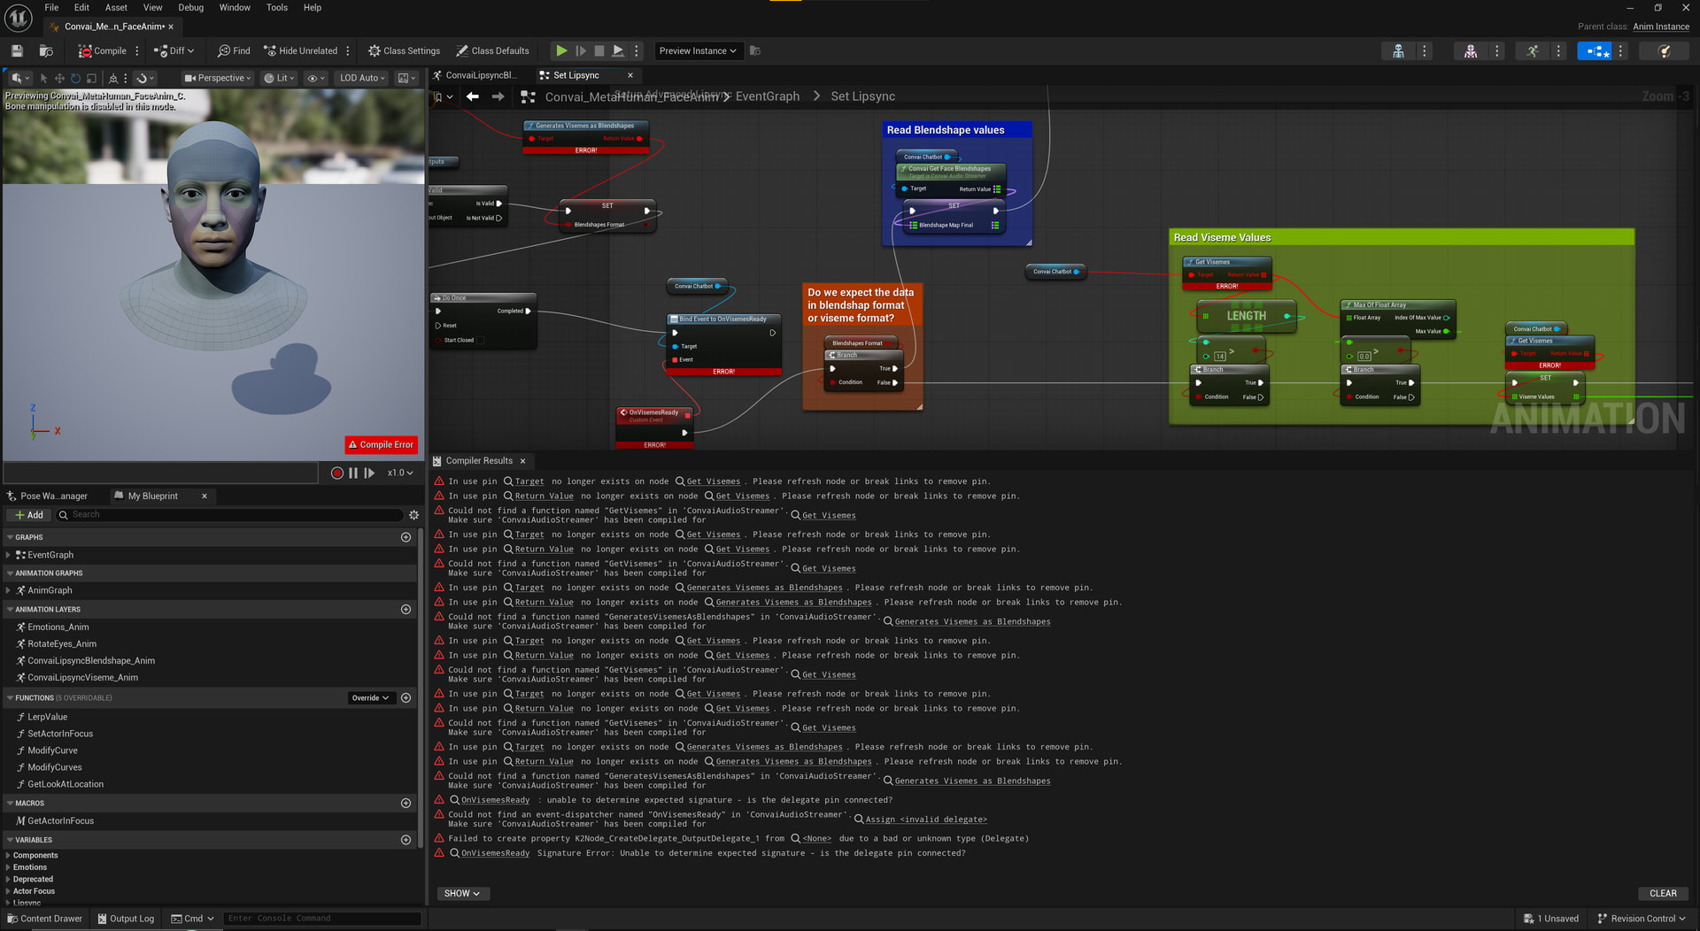Open the Asset menu
This screenshot has width=1700, height=931.
tap(116, 7)
